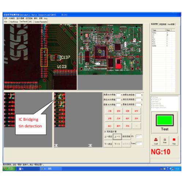The image size is (183, 183).
Task: Open the 文件 menu
Action: pyautogui.click(x=5, y=18)
